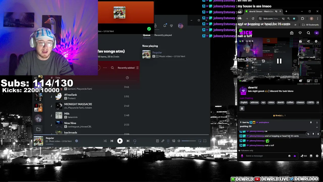Reload the Kick page in Chrome
Screen dimensions: 323x182
pos(253,18)
